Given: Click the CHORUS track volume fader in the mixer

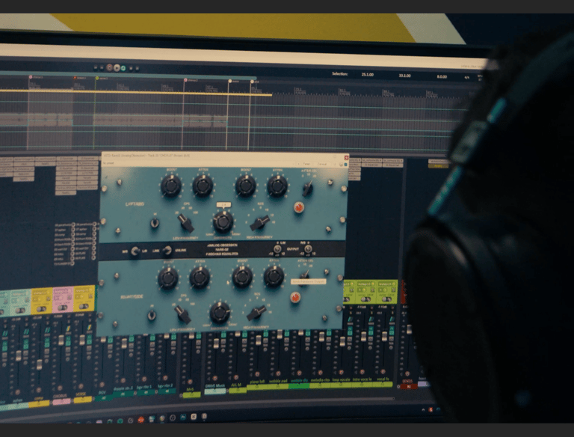Looking at the screenshot, I should point(61,340).
